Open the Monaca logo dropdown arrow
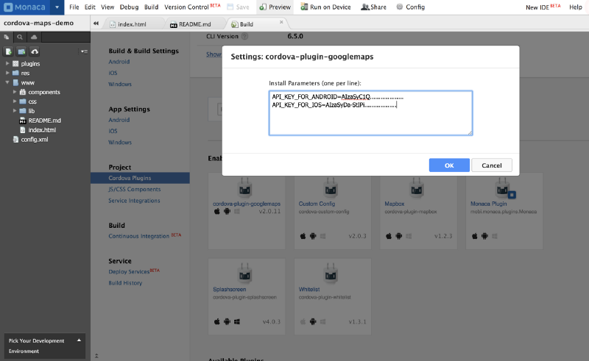This screenshot has height=361, width=589. coord(57,7)
